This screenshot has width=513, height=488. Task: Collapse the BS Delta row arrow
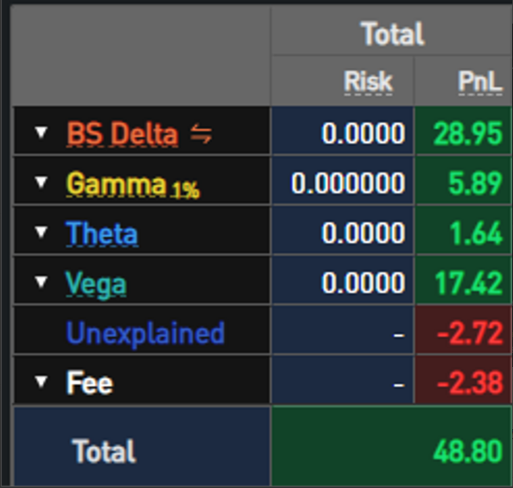pos(42,134)
